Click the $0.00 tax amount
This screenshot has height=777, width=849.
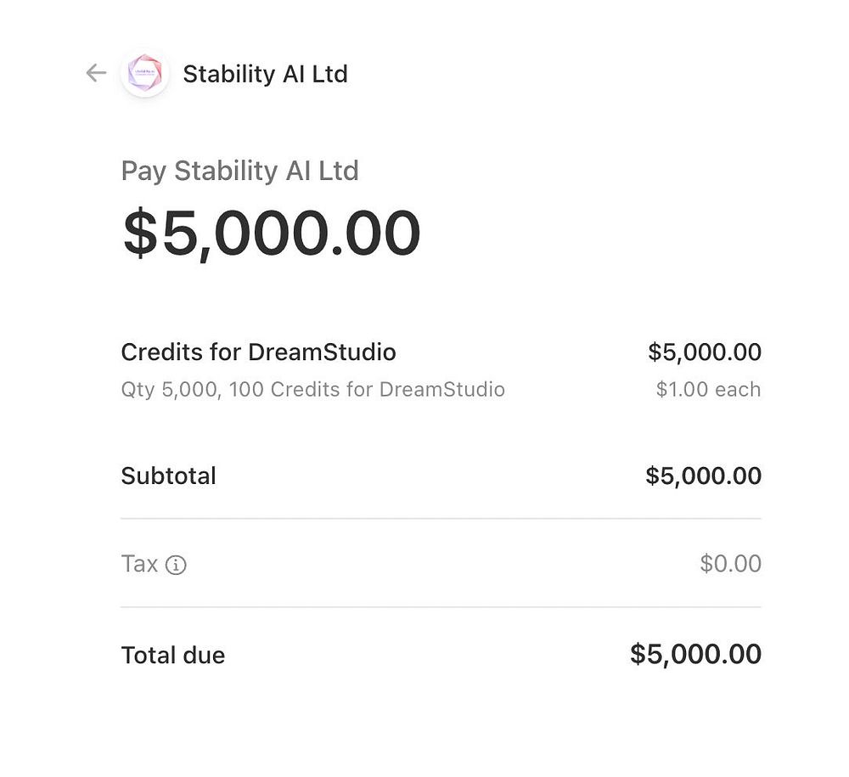click(x=730, y=564)
